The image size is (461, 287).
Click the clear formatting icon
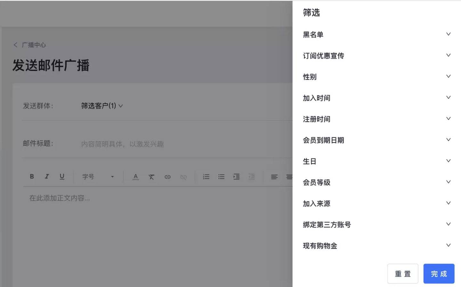[x=151, y=177]
